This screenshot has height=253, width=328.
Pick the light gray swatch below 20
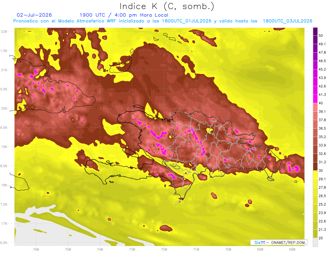pyautogui.click(x=315, y=242)
